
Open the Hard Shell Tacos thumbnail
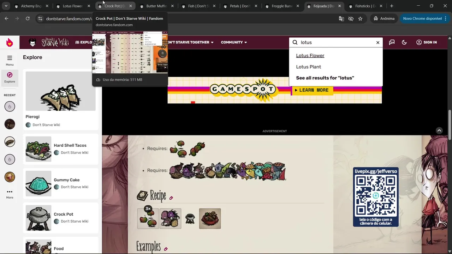pyautogui.click(x=38, y=149)
